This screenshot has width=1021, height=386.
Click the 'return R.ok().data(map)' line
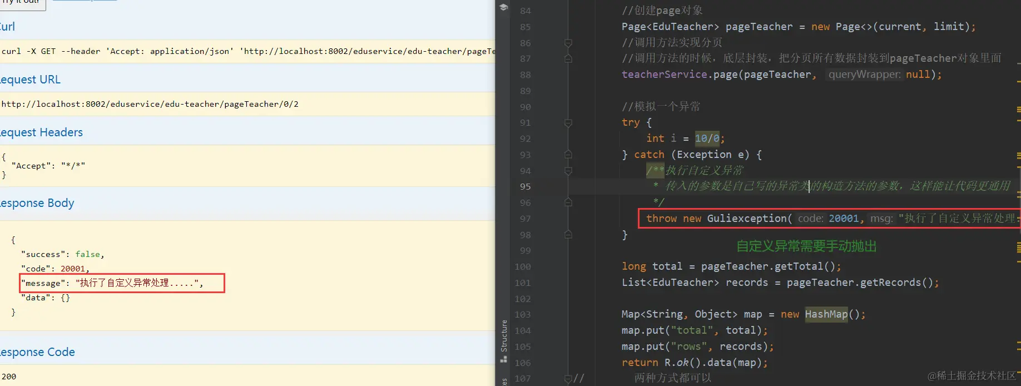pos(695,363)
